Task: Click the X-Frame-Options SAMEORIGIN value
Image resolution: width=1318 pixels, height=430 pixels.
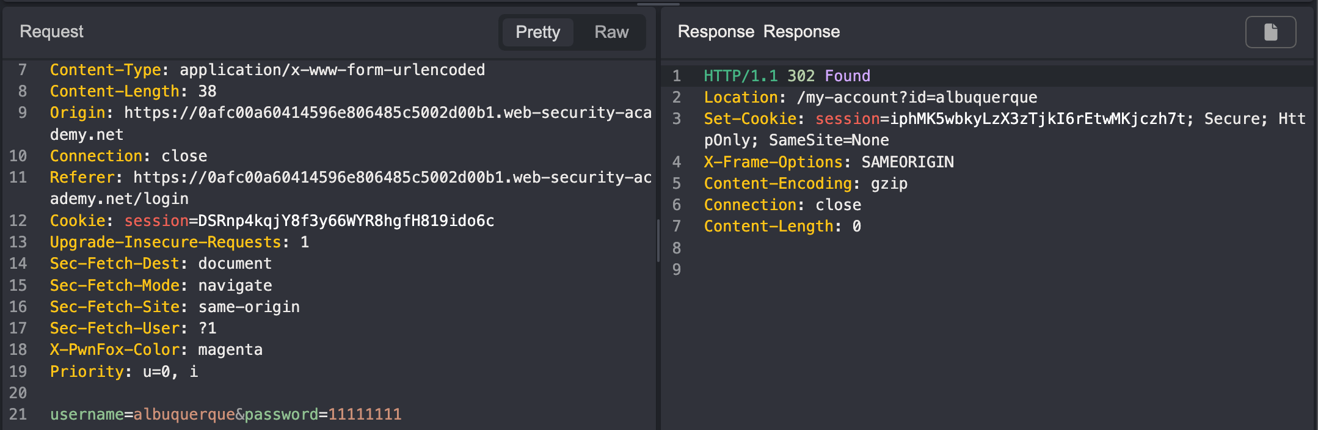Action: click(x=907, y=162)
